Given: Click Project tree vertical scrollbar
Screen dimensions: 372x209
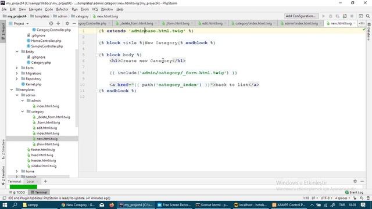Looking at the screenshot, I should click(x=76, y=88).
